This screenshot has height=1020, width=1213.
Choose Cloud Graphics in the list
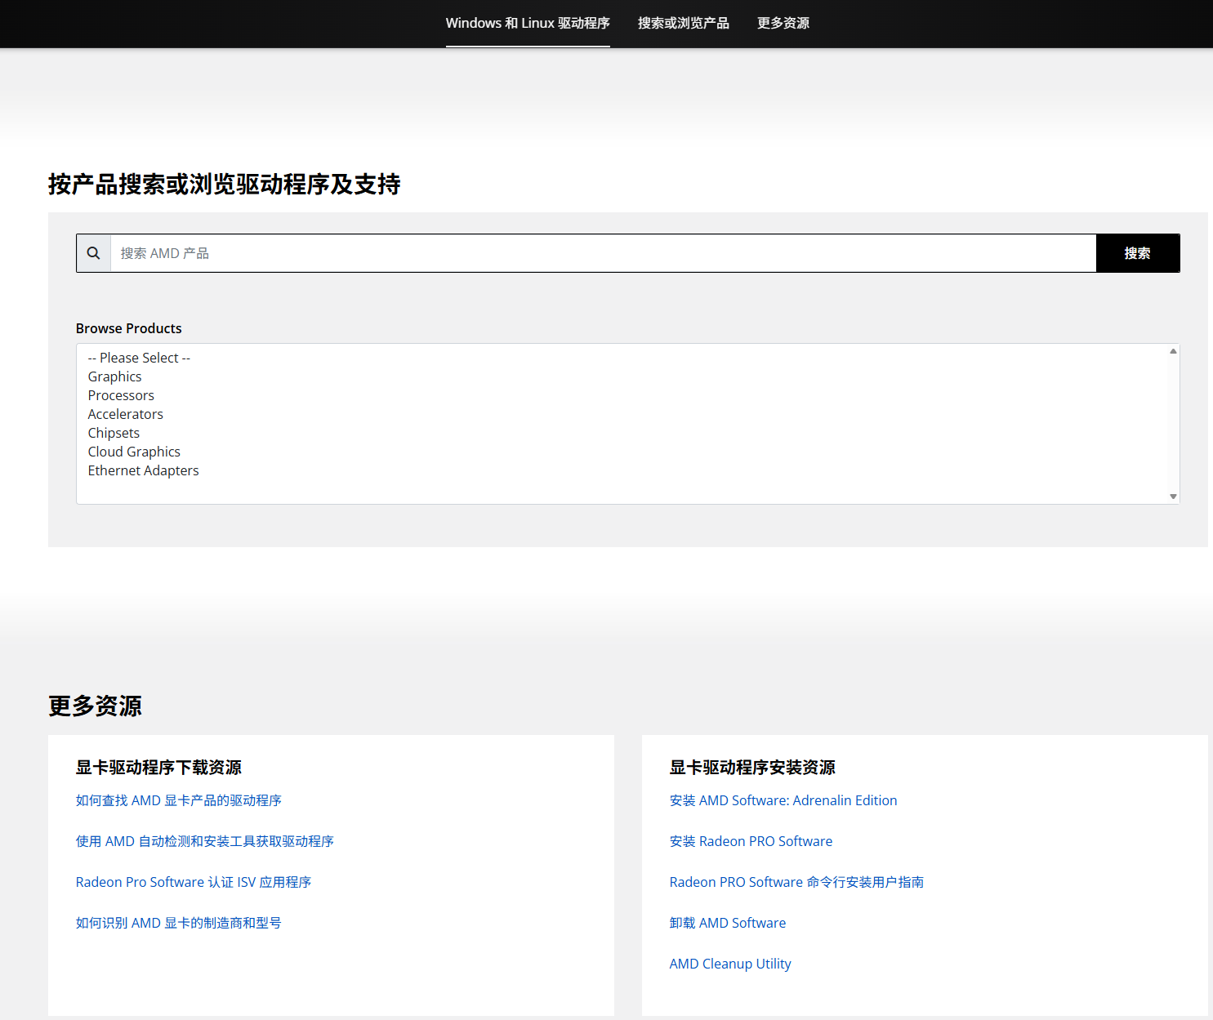[134, 452]
